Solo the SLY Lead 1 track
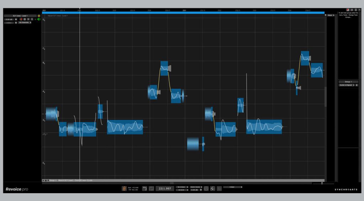This screenshot has width=364, height=201. tap(32, 19)
